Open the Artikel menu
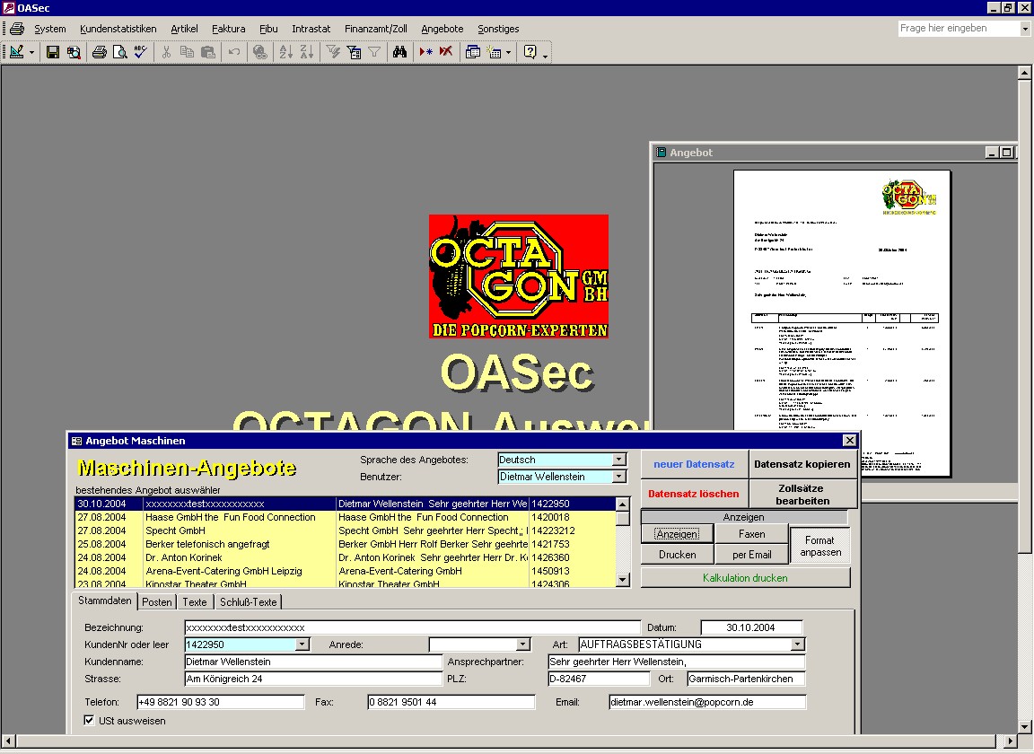The width and height of the screenshot is (1034, 754). pos(184,29)
